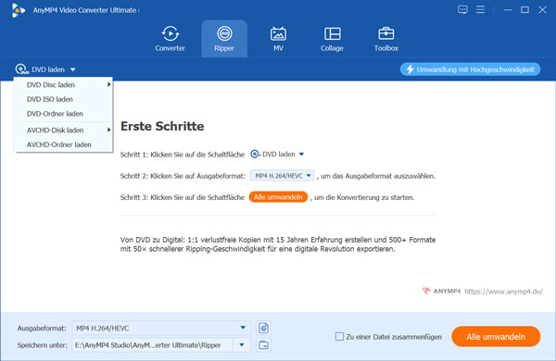The image size is (556, 361).
Task: Switch to the MV tab
Action: point(278,39)
